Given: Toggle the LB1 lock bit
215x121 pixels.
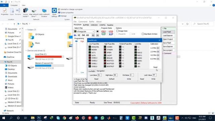Looking at the screenshot, I should (136, 67).
